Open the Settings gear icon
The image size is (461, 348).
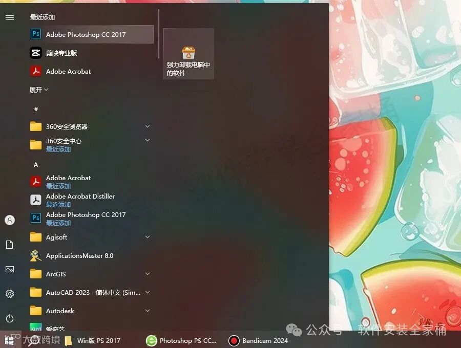(x=10, y=294)
